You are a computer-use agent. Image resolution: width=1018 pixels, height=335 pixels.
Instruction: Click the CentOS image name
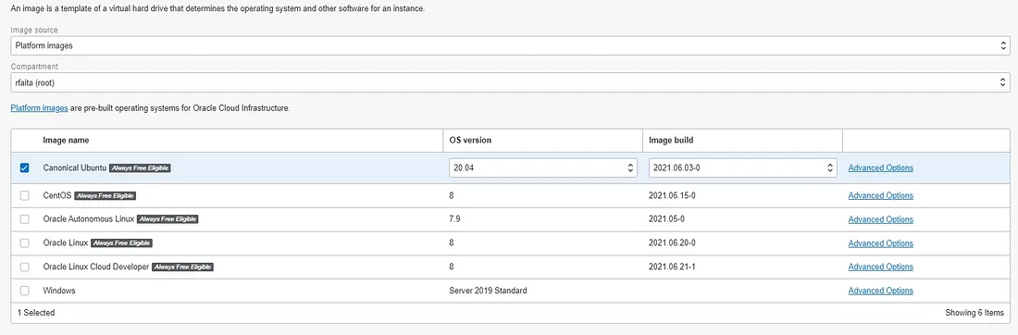(57, 195)
